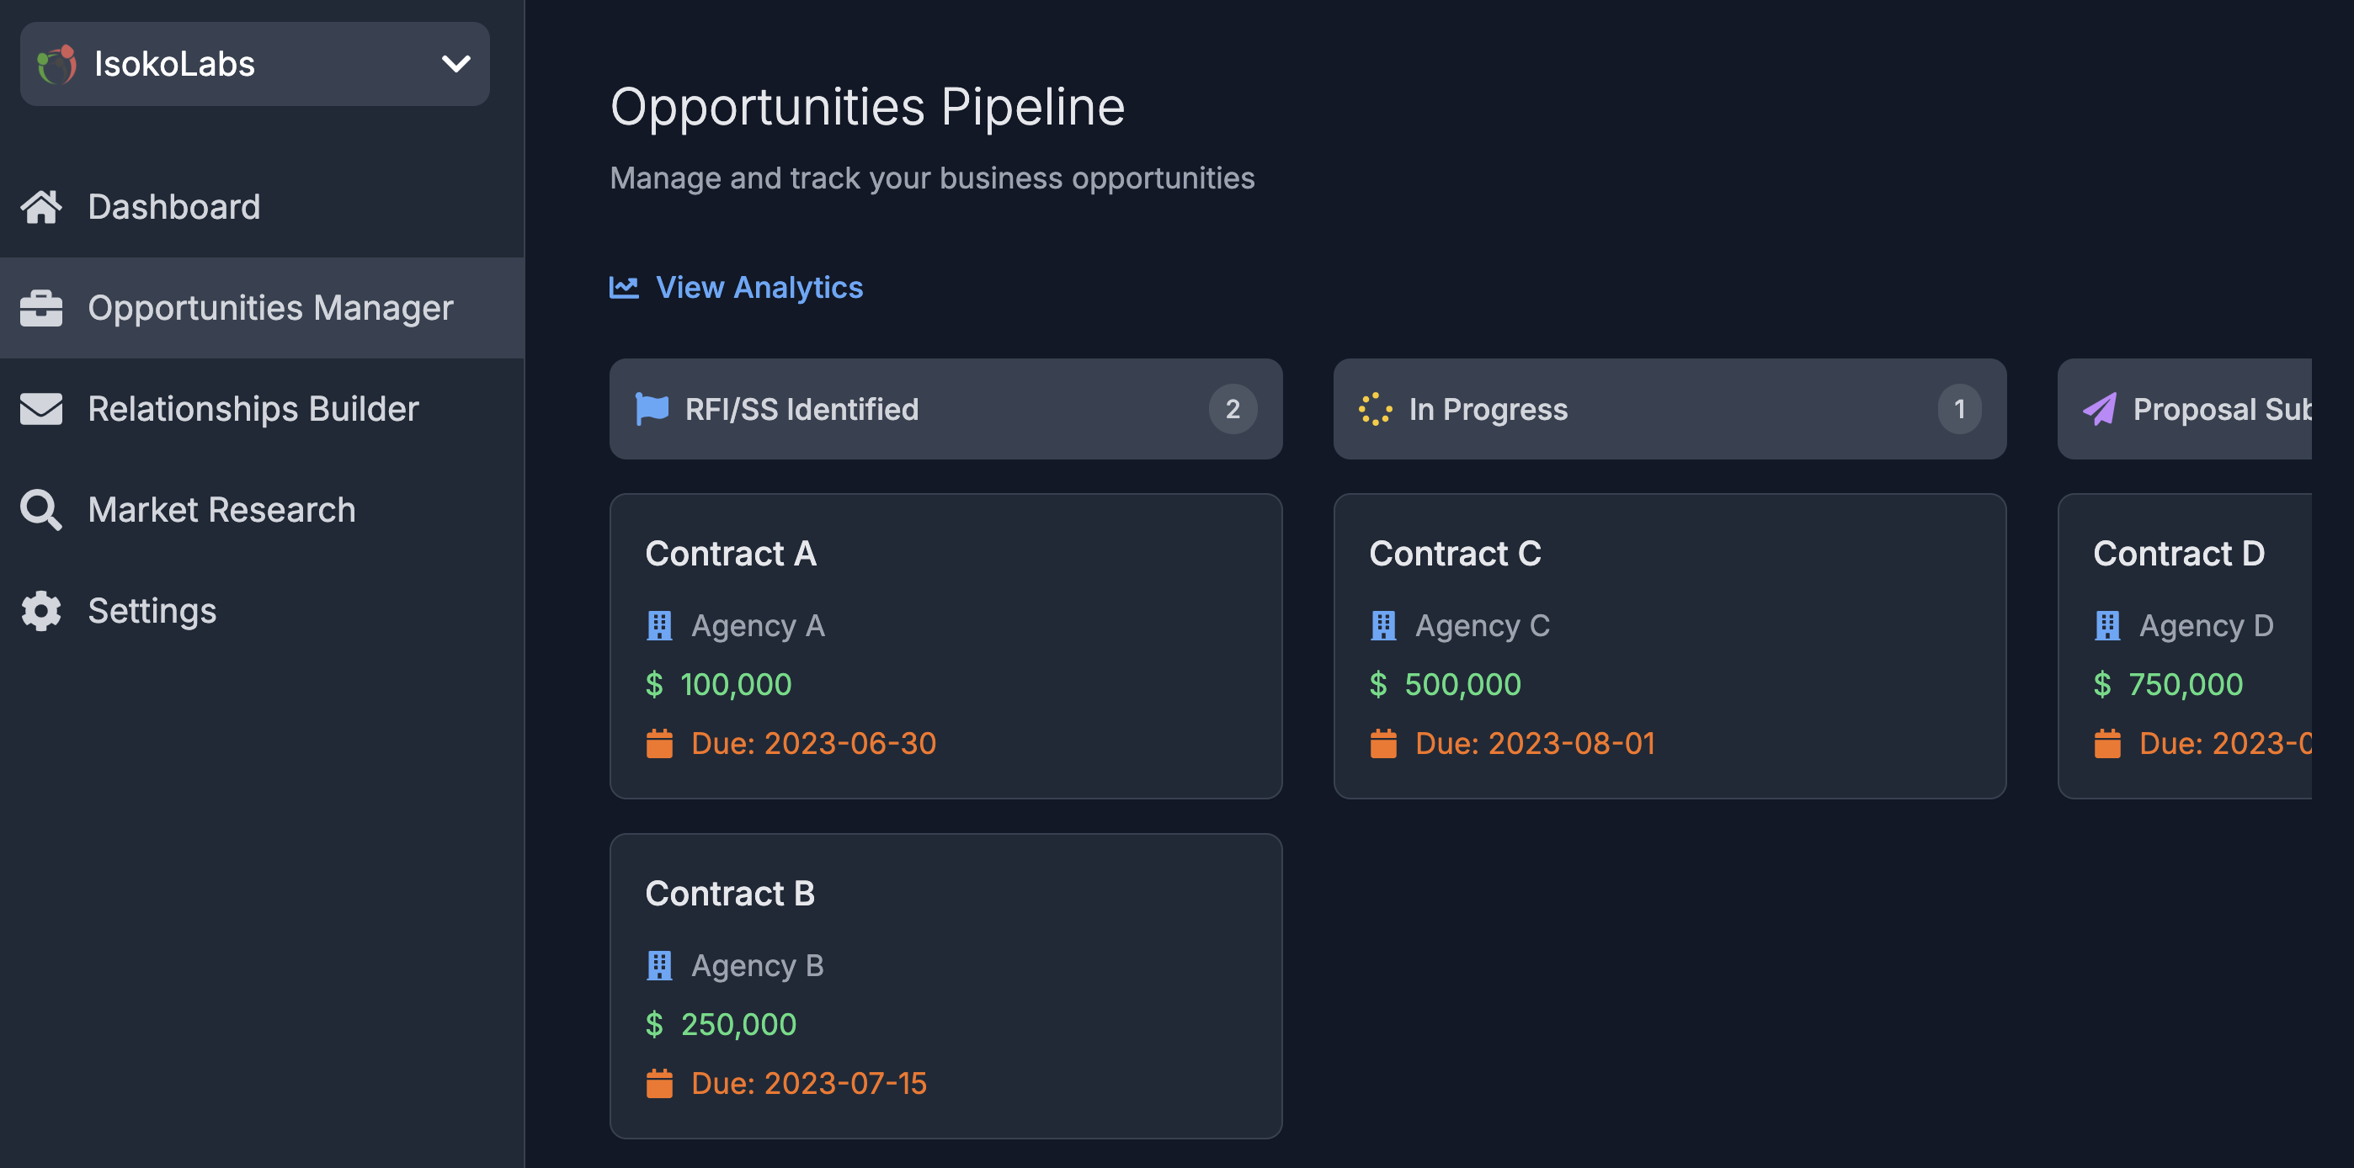This screenshot has width=2354, height=1168.
Task: Expand the RFI/SS Identified stage header
Action: [x=945, y=408]
